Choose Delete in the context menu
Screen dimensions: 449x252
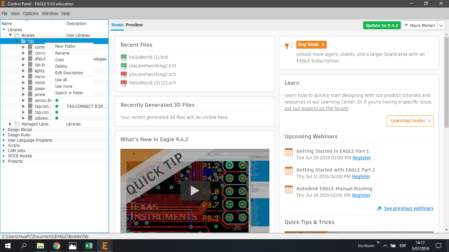pyautogui.click(x=69, y=66)
